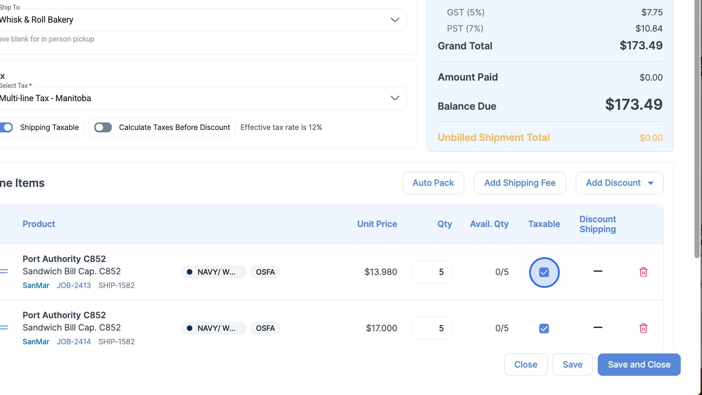Uncheck Taxable for the $13.980 cap item
The width and height of the screenshot is (702, 395).
tap(544, 273)
